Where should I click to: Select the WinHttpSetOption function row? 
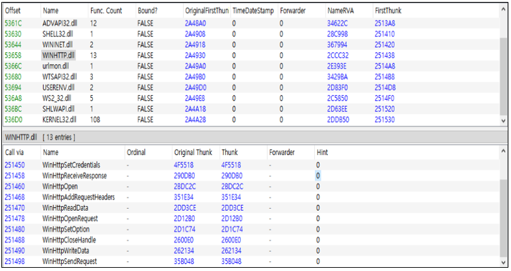point(251,230)
